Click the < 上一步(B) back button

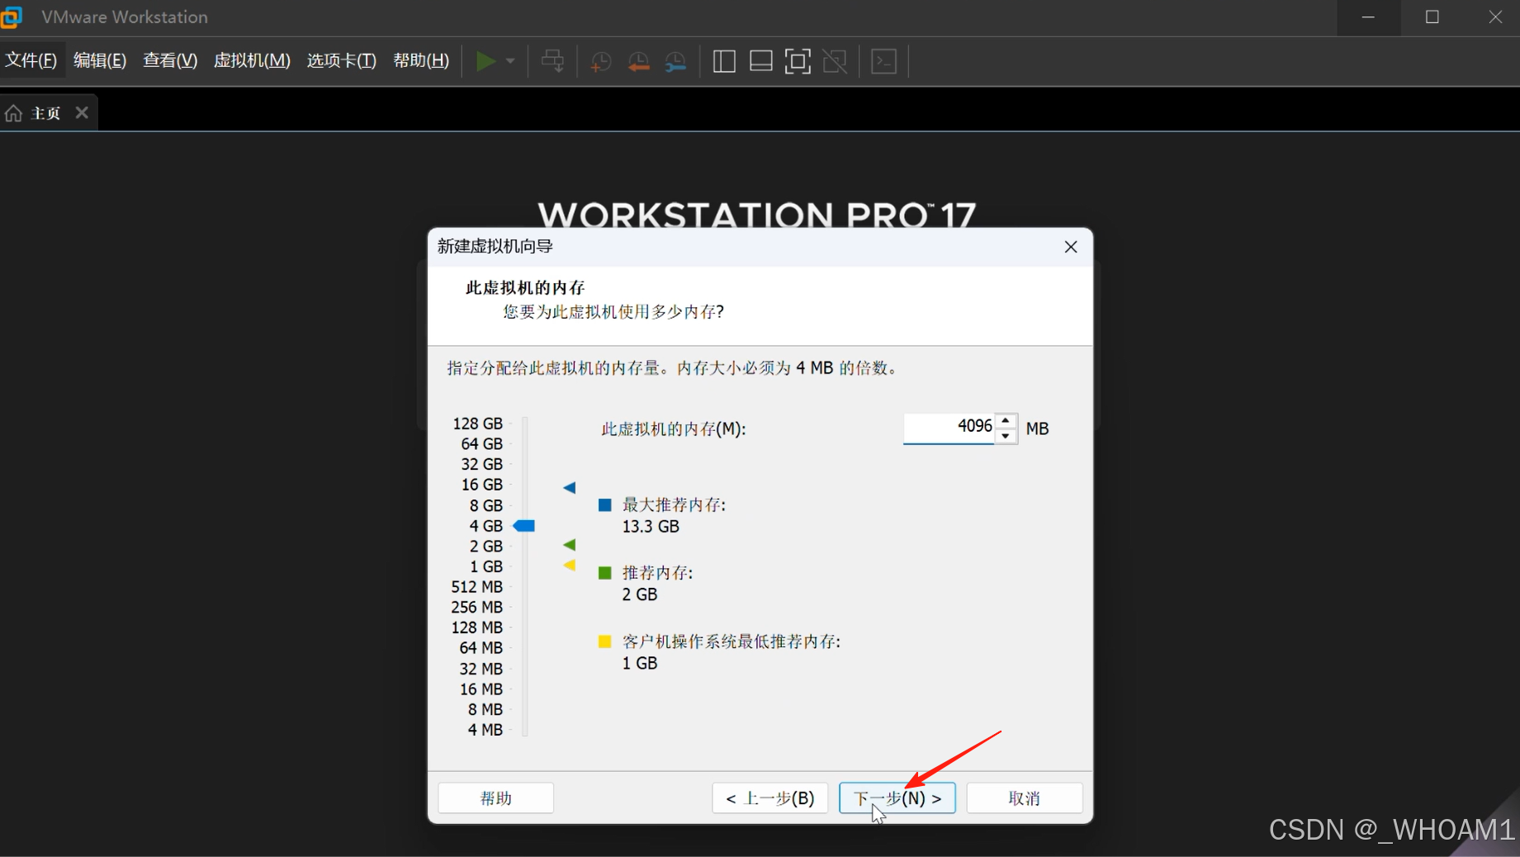click(770, 798)
